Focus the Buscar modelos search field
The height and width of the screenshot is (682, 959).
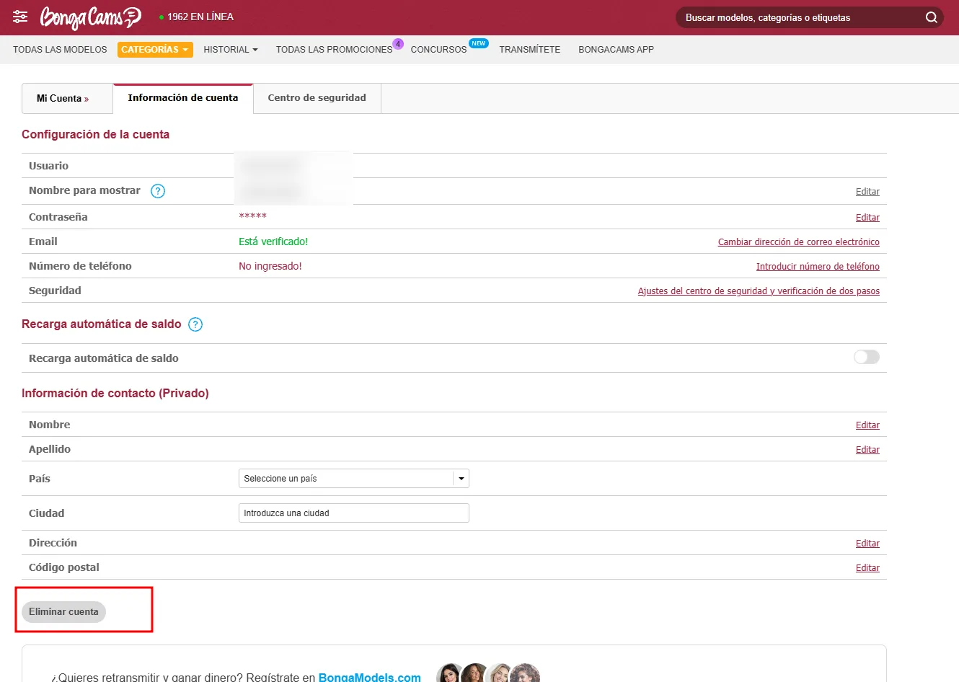[800, 17]
